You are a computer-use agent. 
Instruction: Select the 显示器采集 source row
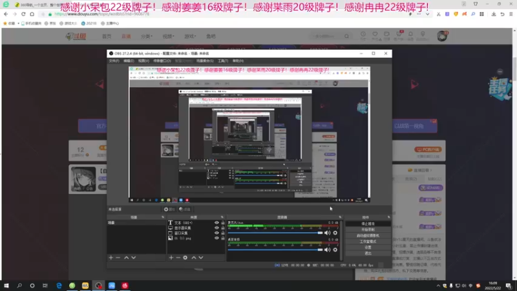(x=196, y=228)
